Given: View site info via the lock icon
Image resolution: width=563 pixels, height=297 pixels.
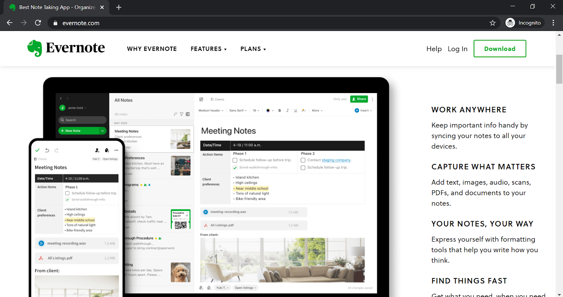Looking at the screenshot, I should pos(55,23).
